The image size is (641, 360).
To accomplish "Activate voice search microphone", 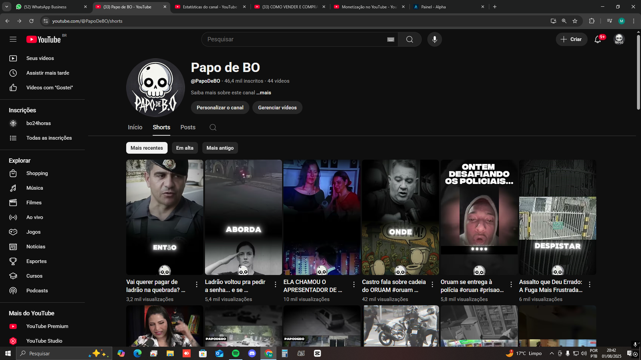I will point(435,39).
